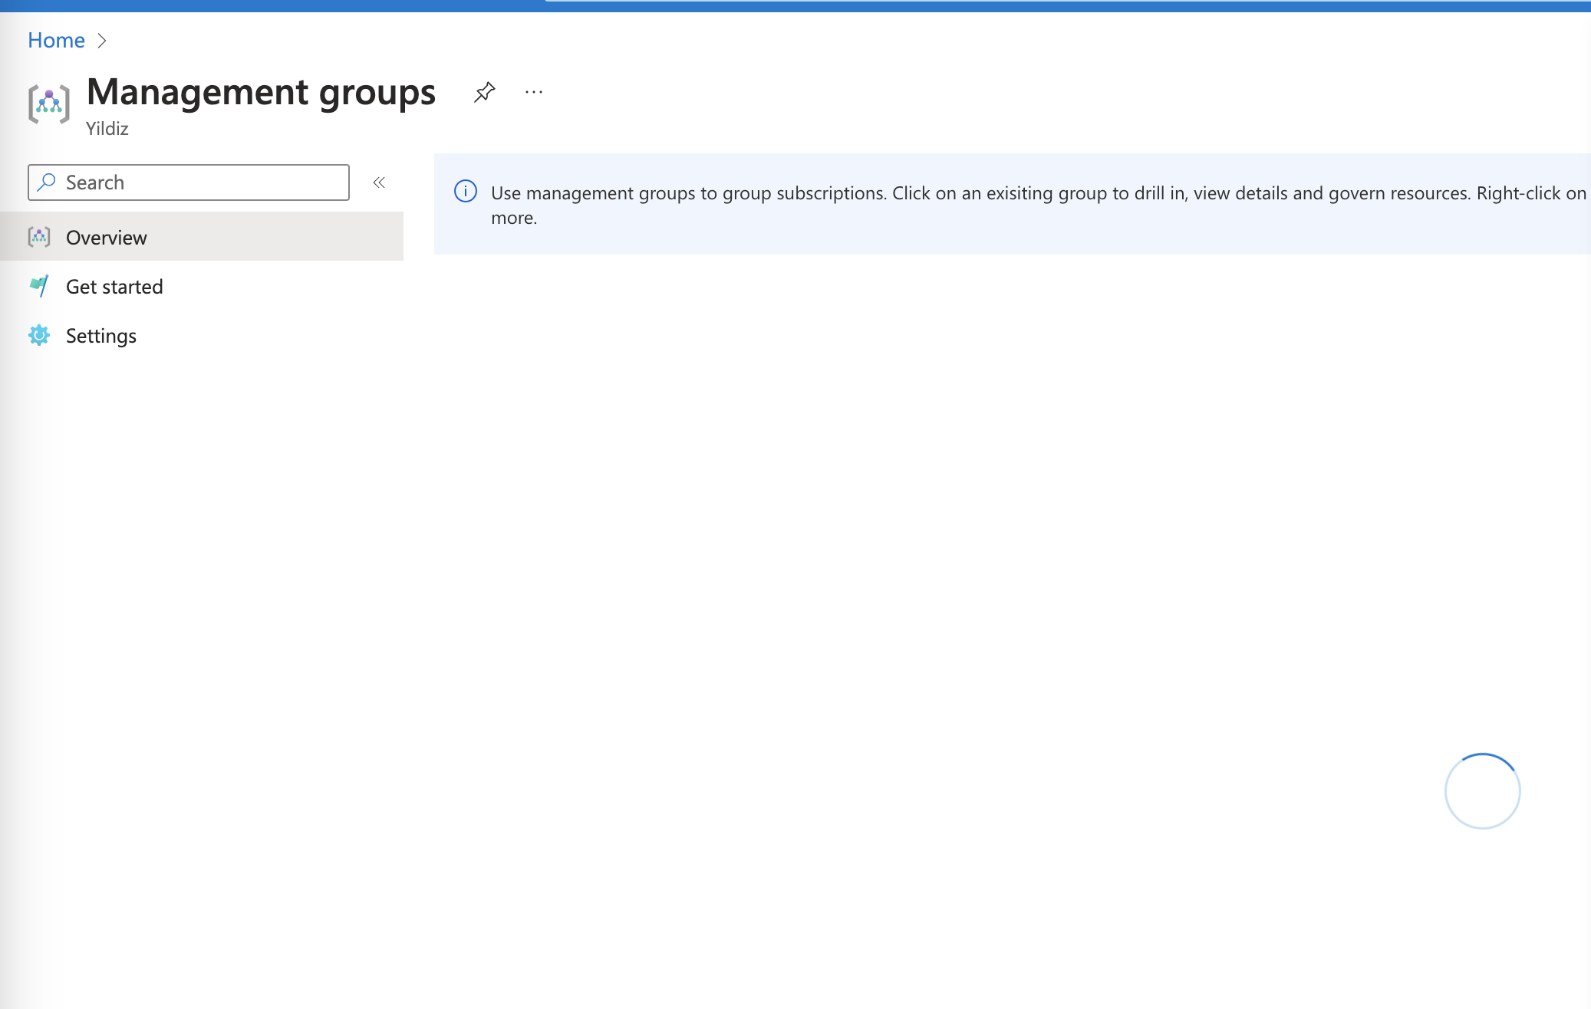1591x1009 pixels.
Task: Click the Overview sidebar icon
Action: pyautogui.click(x=39, y=238)
